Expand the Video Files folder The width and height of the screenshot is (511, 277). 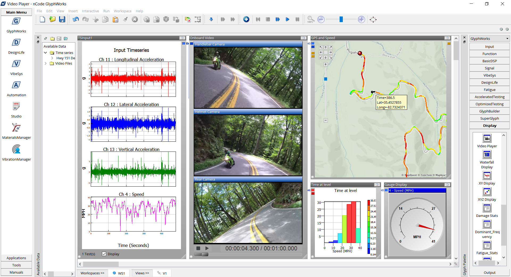(x=46, y=64)
